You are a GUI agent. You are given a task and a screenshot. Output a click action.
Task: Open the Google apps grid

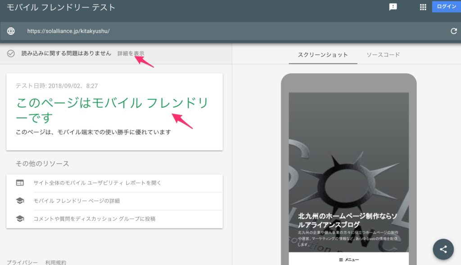click(423, 7)
